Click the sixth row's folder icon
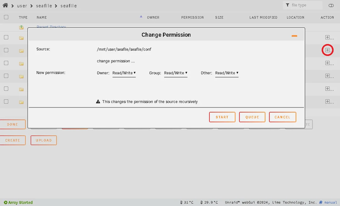 [21, 102]
